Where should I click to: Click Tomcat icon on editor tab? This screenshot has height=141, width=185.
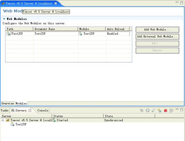click(x=3, y=4)
